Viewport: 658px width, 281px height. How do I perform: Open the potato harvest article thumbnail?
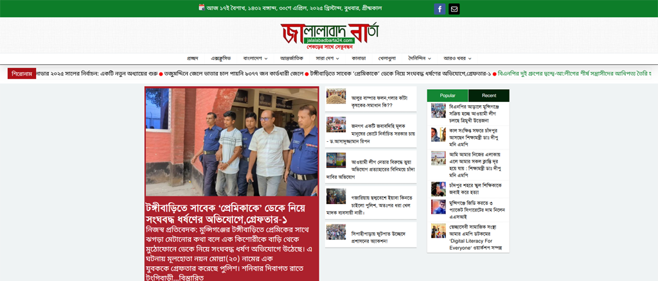[336, 96]
